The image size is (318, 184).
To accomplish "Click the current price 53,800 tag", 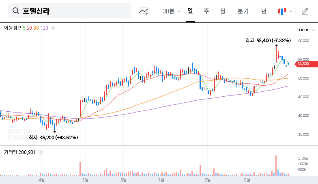I will (x=306, y=64).
